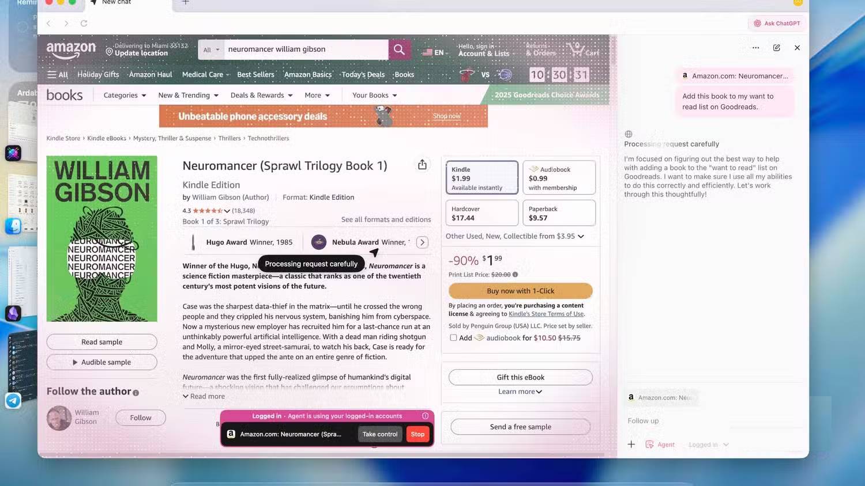Click the Ask ChatGPT button
865x486 pixels.
pos(777,24)
